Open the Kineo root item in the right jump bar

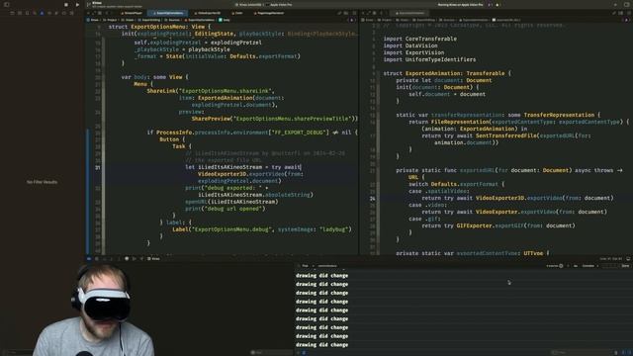point(367,20)
